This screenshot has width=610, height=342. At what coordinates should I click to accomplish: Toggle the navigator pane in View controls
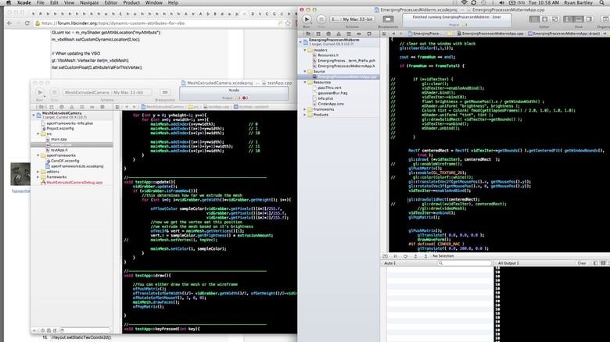coord(569,19)
